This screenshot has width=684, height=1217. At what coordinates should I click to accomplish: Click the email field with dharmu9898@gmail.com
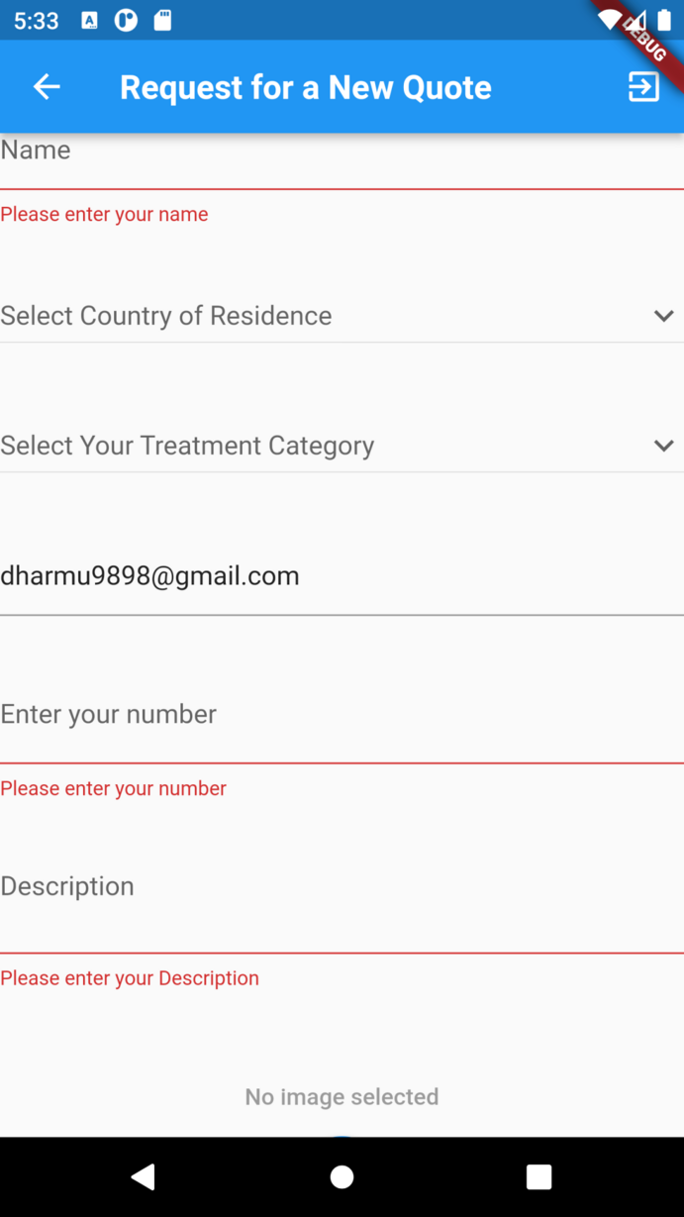point(342,576)
